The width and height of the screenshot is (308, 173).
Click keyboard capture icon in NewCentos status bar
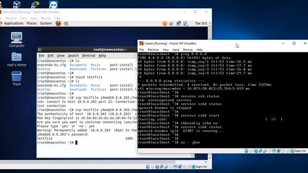(193, 167)
